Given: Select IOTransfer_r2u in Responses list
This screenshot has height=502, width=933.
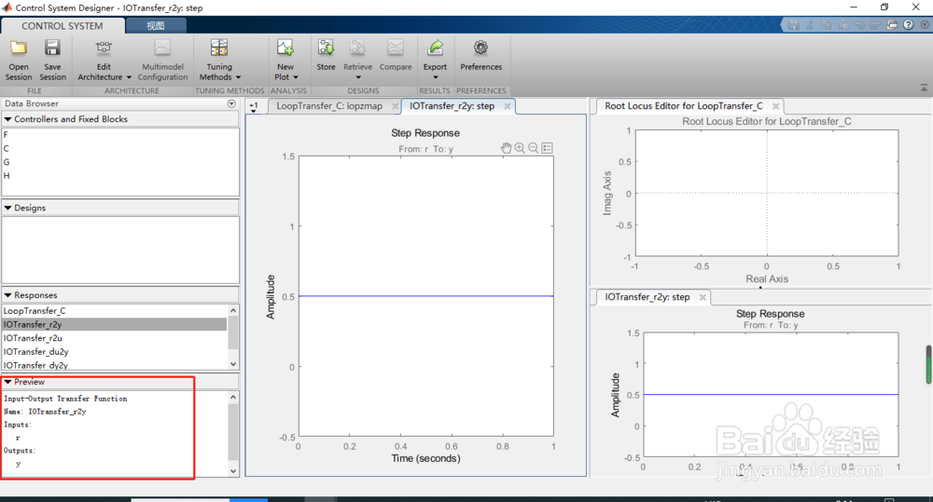Looking at the screenshot, I should click(x=115, y=338).
